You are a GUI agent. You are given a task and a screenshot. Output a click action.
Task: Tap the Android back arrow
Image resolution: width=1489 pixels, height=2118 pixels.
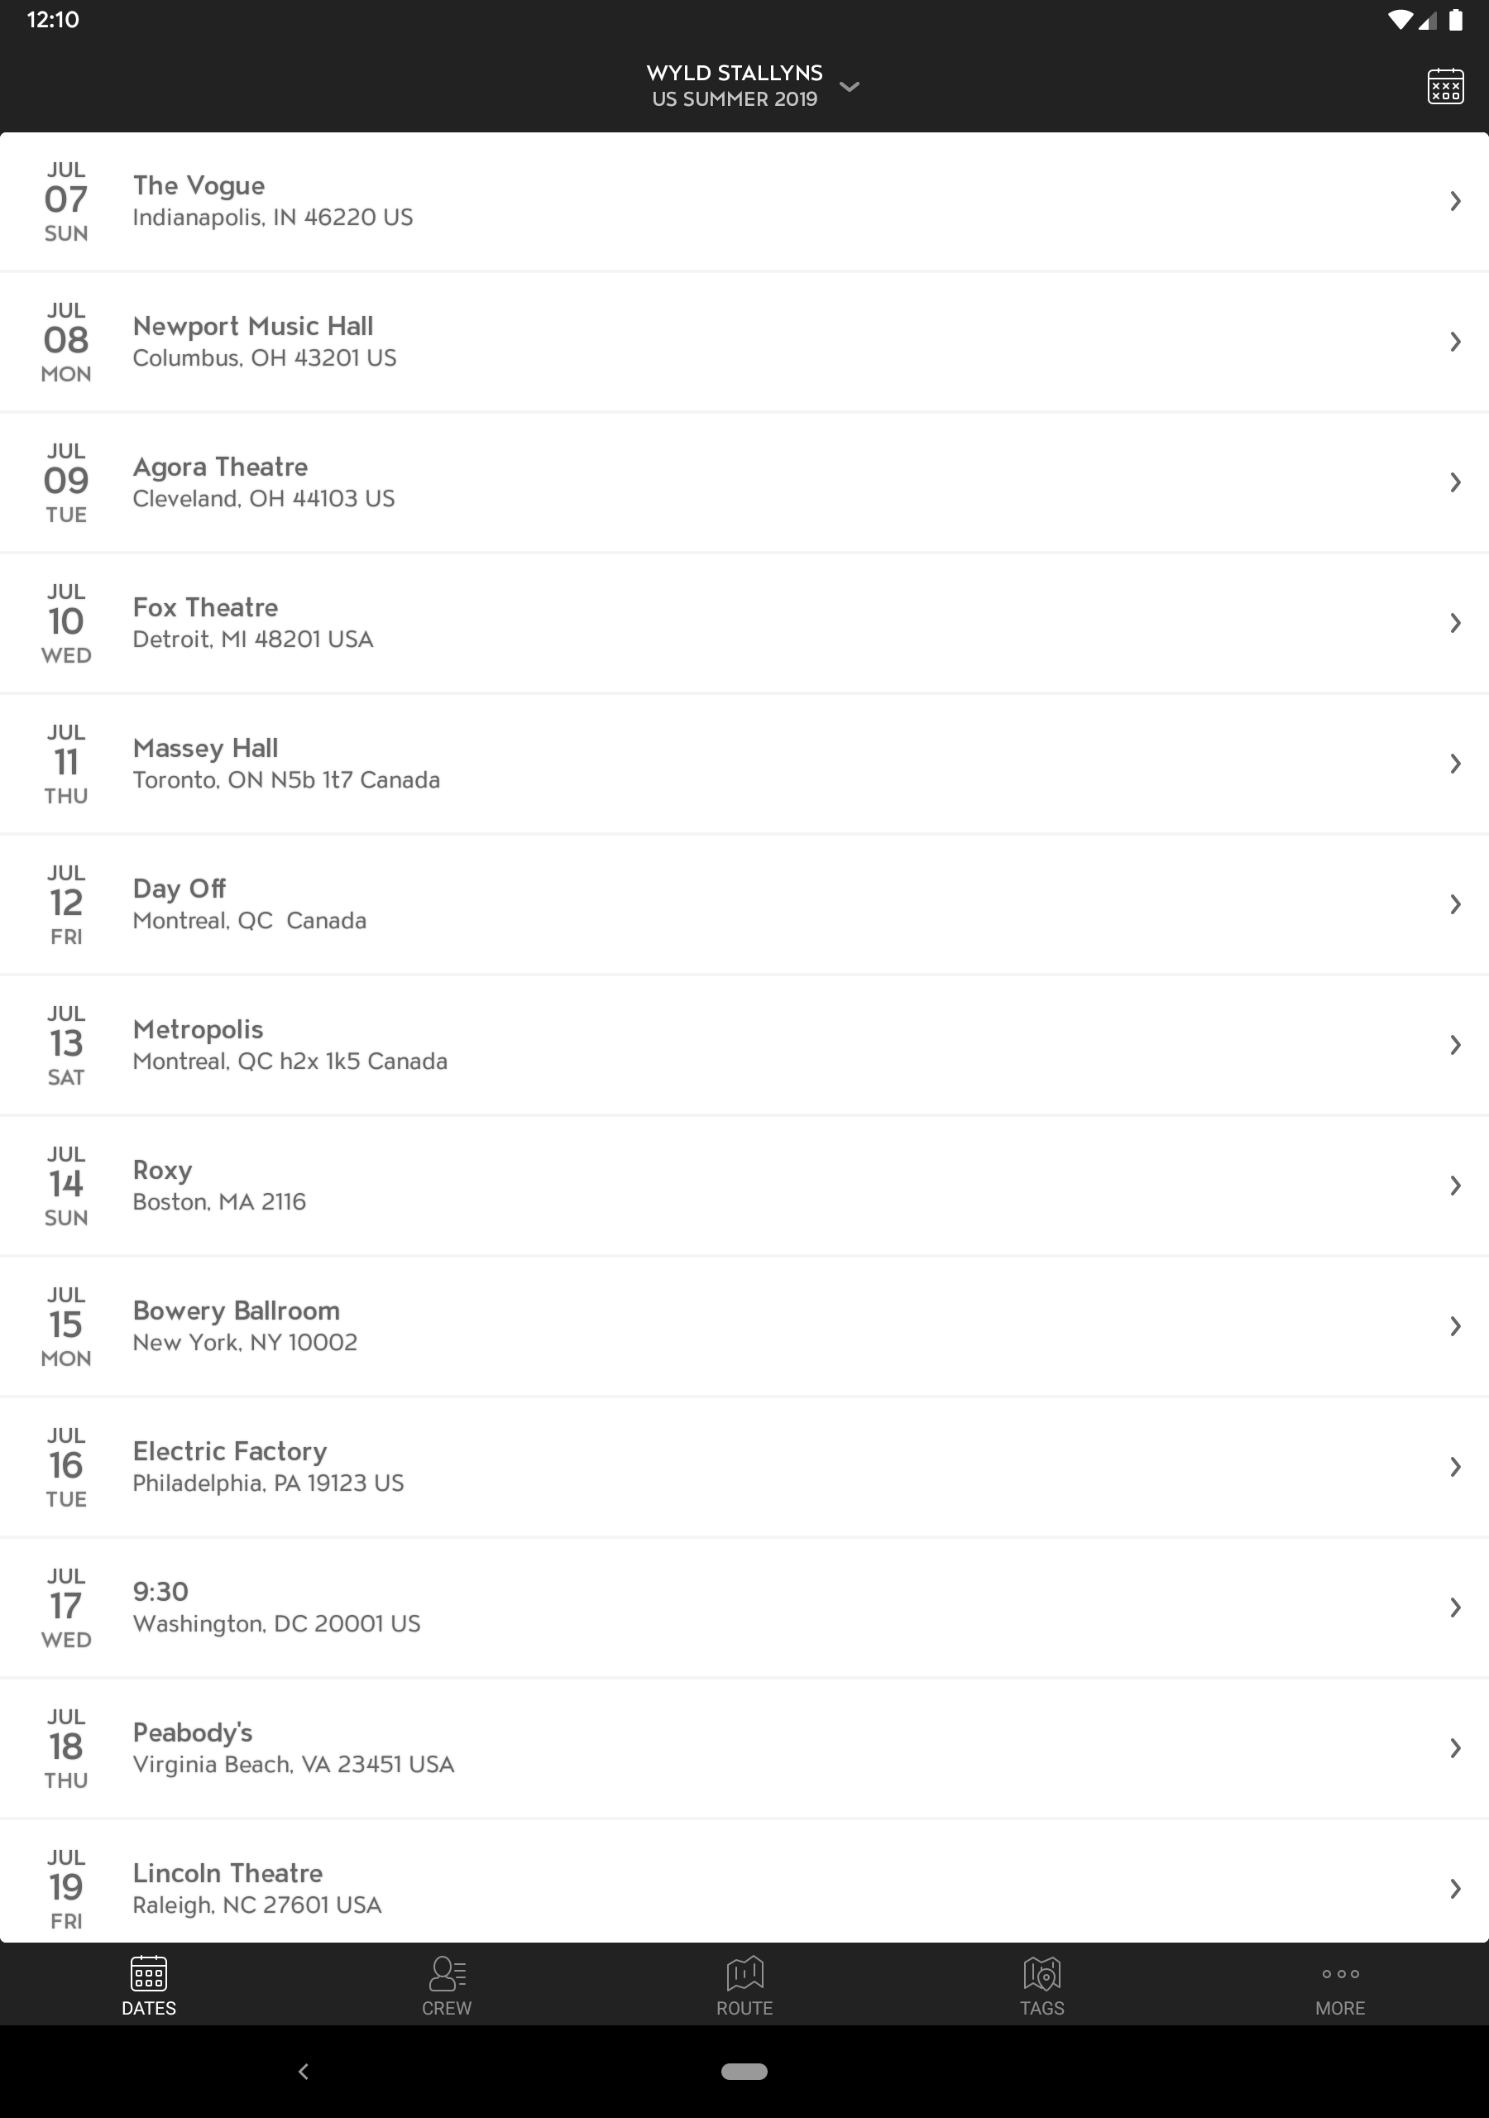[304, 2071]
